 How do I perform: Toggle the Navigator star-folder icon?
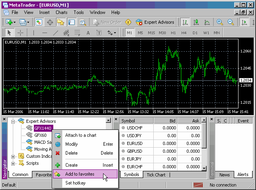pyautogui.click(x=60, y=22)
